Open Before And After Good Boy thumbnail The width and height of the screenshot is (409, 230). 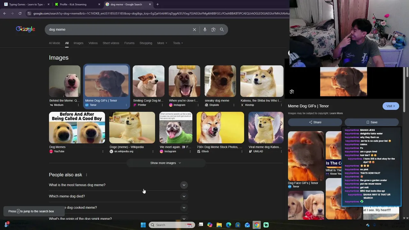tap(77, 127)
